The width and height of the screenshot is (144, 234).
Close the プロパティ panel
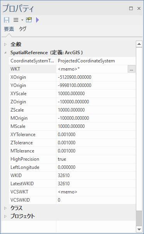pyautogui.click(x=139, y=8)
